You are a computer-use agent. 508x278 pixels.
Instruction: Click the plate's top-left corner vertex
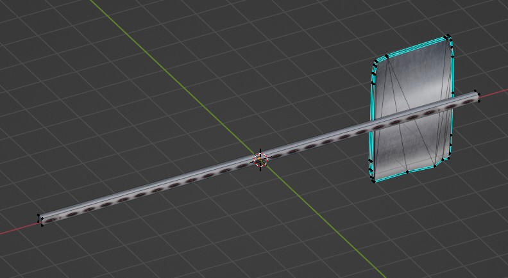376,61
